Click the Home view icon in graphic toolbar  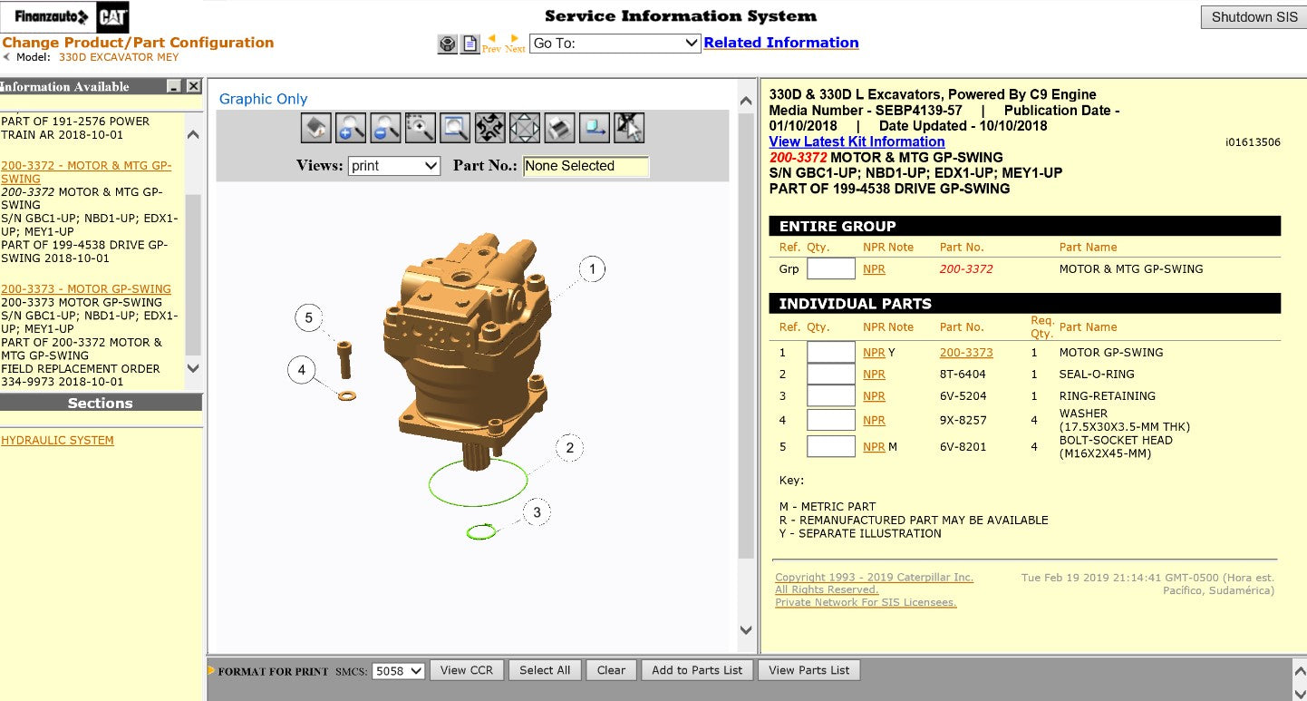pos(316,128)
